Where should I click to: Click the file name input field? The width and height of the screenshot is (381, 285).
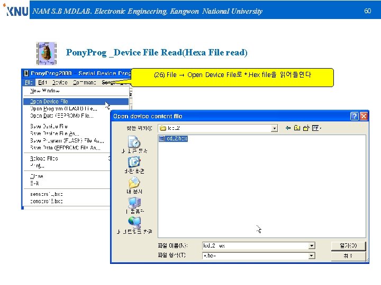(256, 246)
